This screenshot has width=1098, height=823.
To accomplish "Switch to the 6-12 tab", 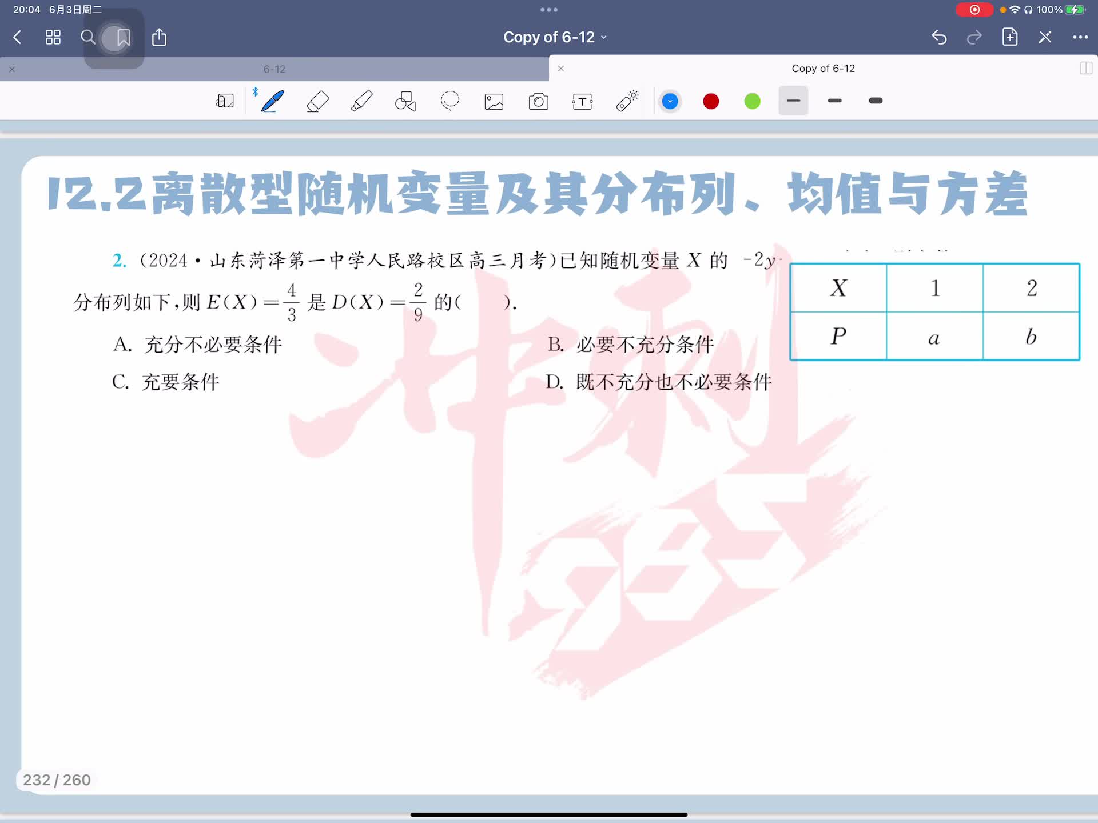I will tap(274, 69).
